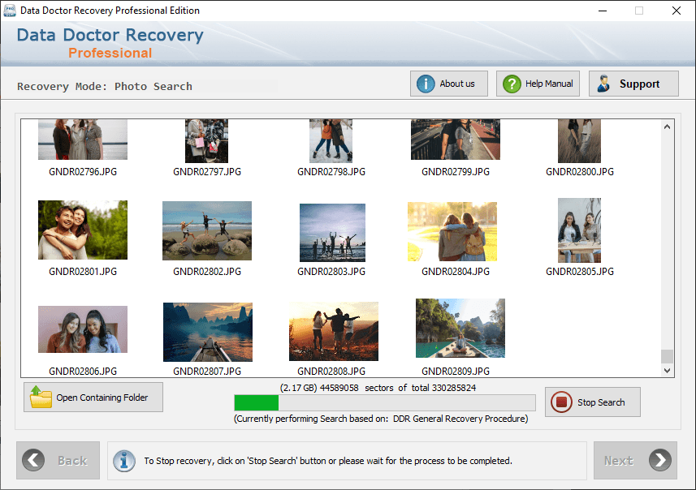Image resolution: width=696 pixels, height=490 pixels.
Task: Click the Next label
Action: point(618,461)
